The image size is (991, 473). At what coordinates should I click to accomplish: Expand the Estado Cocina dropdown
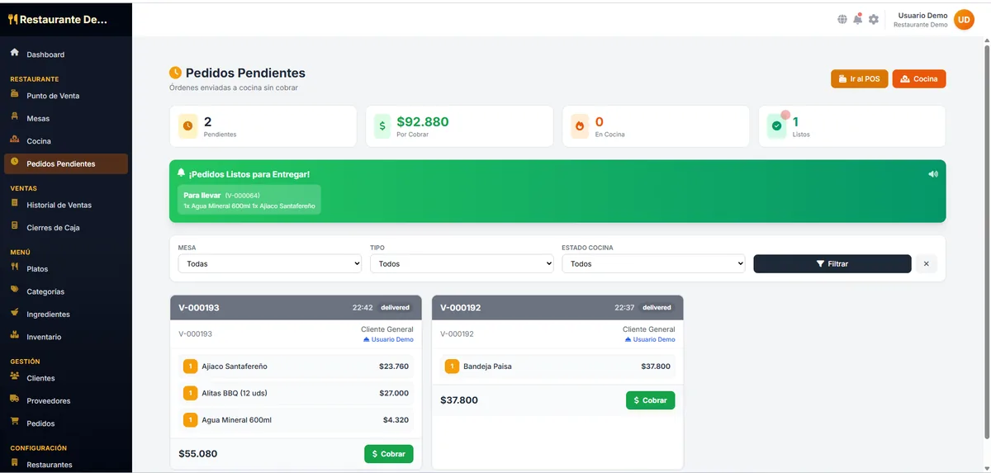click(653, 264)
